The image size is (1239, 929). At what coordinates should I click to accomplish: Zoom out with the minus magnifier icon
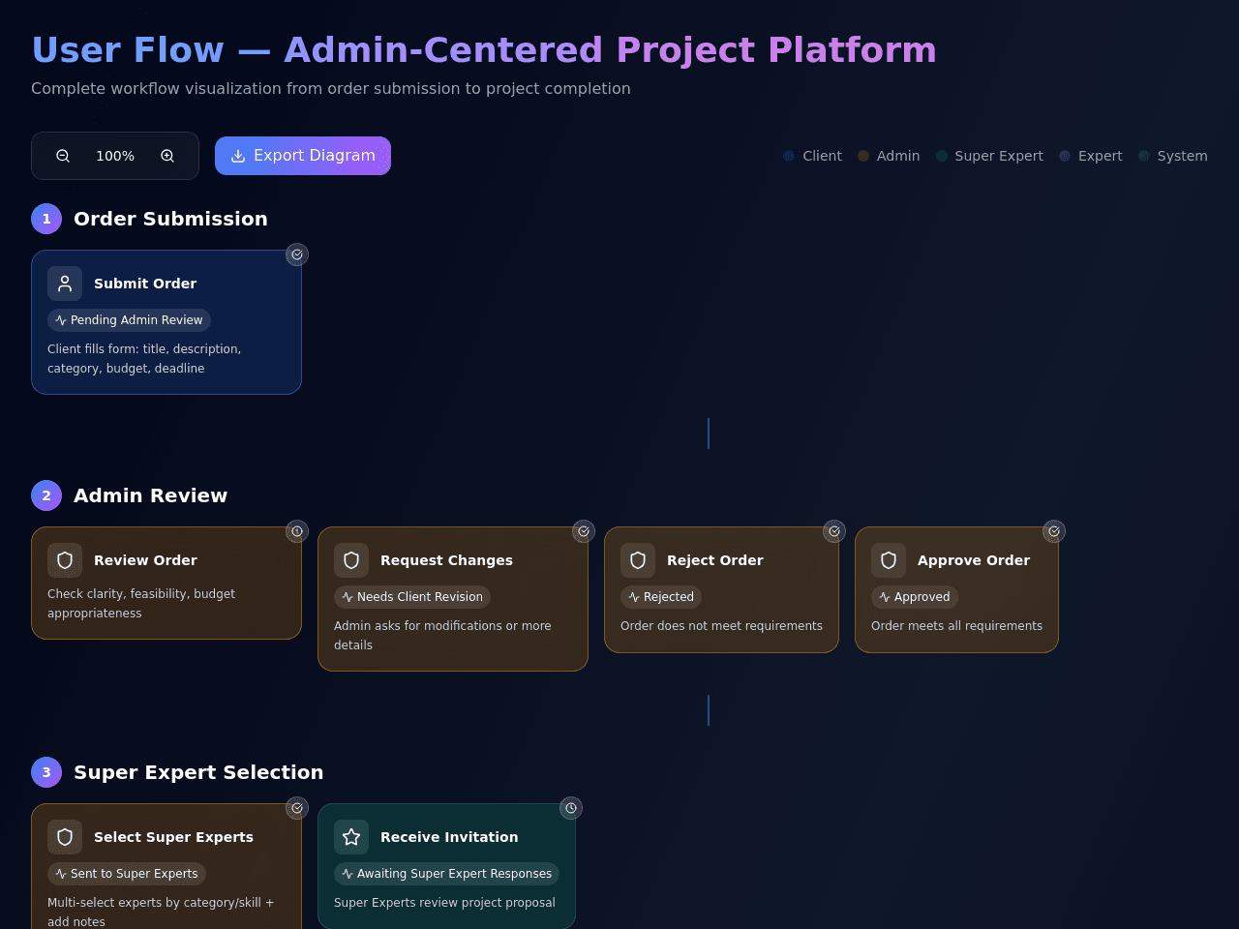coord(63,156)
